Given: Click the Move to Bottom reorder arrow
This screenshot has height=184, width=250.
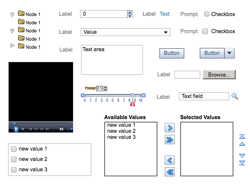Looking at the screenshot, I should (x=242, y=163).
